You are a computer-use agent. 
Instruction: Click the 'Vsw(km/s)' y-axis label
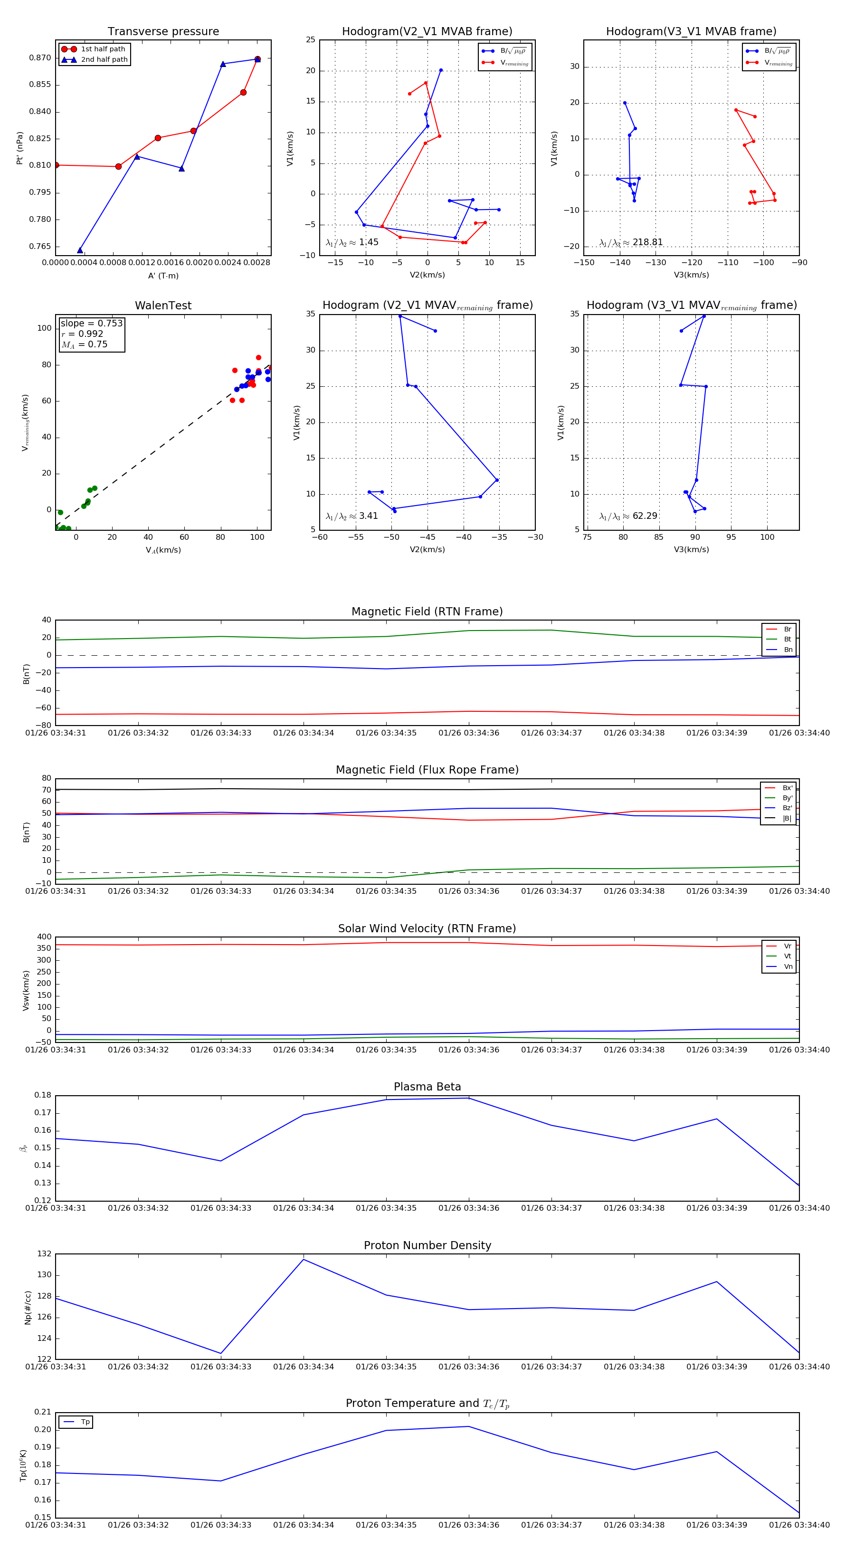point(26,990)
